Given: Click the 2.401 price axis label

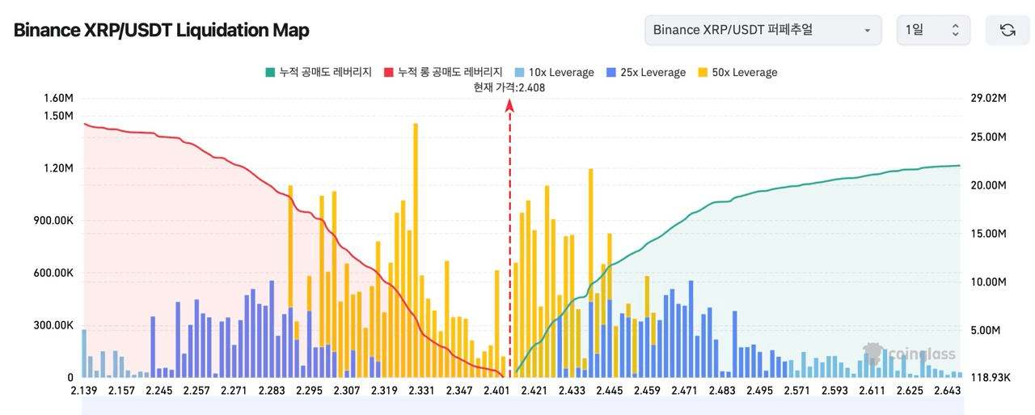Looking at the screenshot, I should coord(496,391).
